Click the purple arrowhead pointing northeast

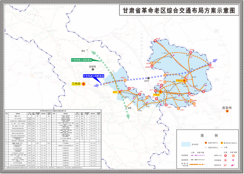point(215,60)
